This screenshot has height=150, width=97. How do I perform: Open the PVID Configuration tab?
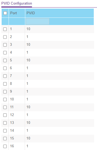point(17,4)
